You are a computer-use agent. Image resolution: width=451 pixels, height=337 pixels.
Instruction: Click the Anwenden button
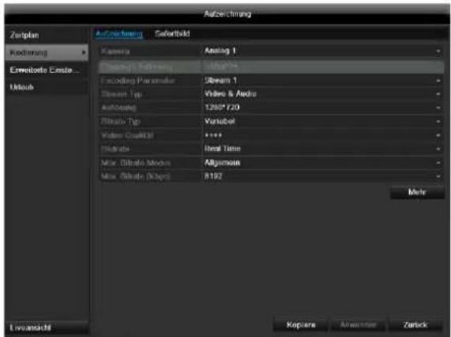358,325
